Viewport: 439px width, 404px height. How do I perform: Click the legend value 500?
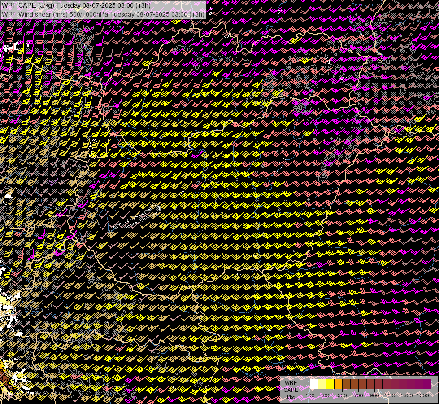(342, 395)
